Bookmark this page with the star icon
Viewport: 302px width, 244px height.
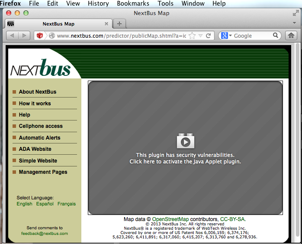192,36
